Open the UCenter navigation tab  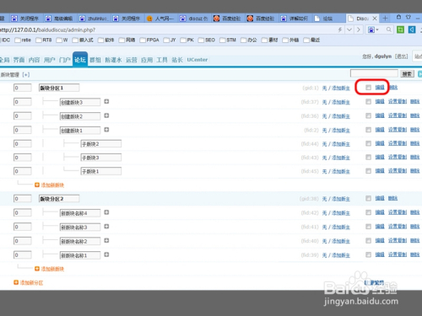(x=197, y=60)
